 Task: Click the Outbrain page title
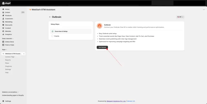56,17
